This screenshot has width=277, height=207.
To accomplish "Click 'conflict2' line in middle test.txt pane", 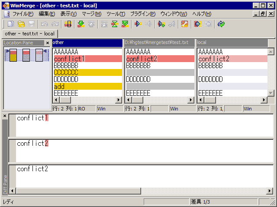I will (160, 59).
